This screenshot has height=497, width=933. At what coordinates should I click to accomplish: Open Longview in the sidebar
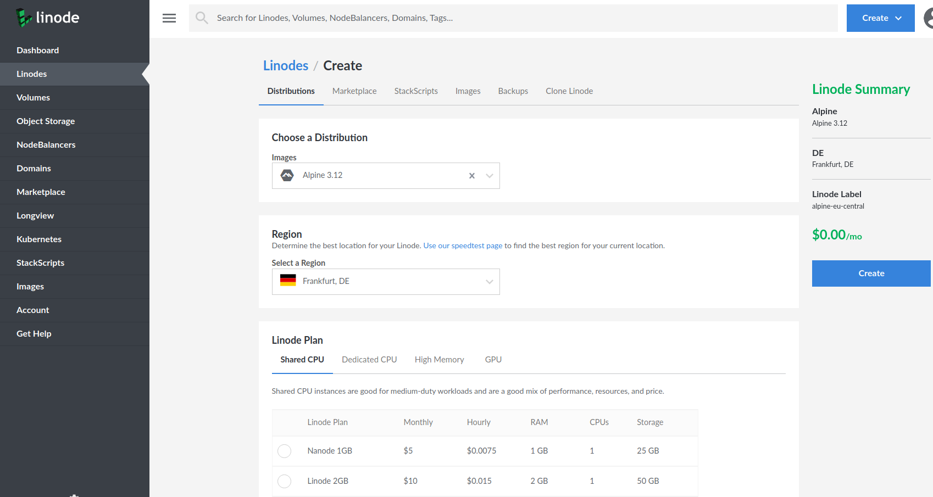75,216
